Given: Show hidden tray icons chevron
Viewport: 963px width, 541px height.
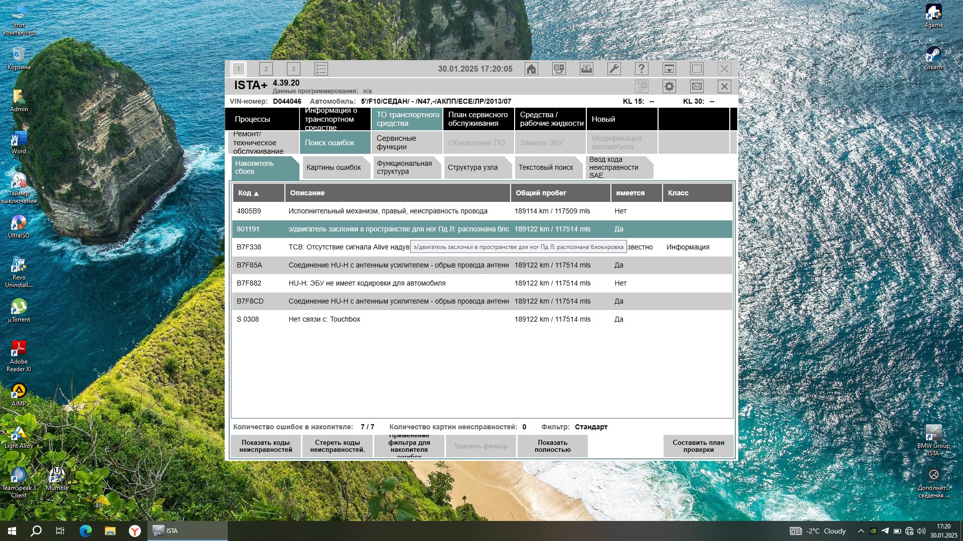Looking at the screenshot, I should (x=861, y=531).
